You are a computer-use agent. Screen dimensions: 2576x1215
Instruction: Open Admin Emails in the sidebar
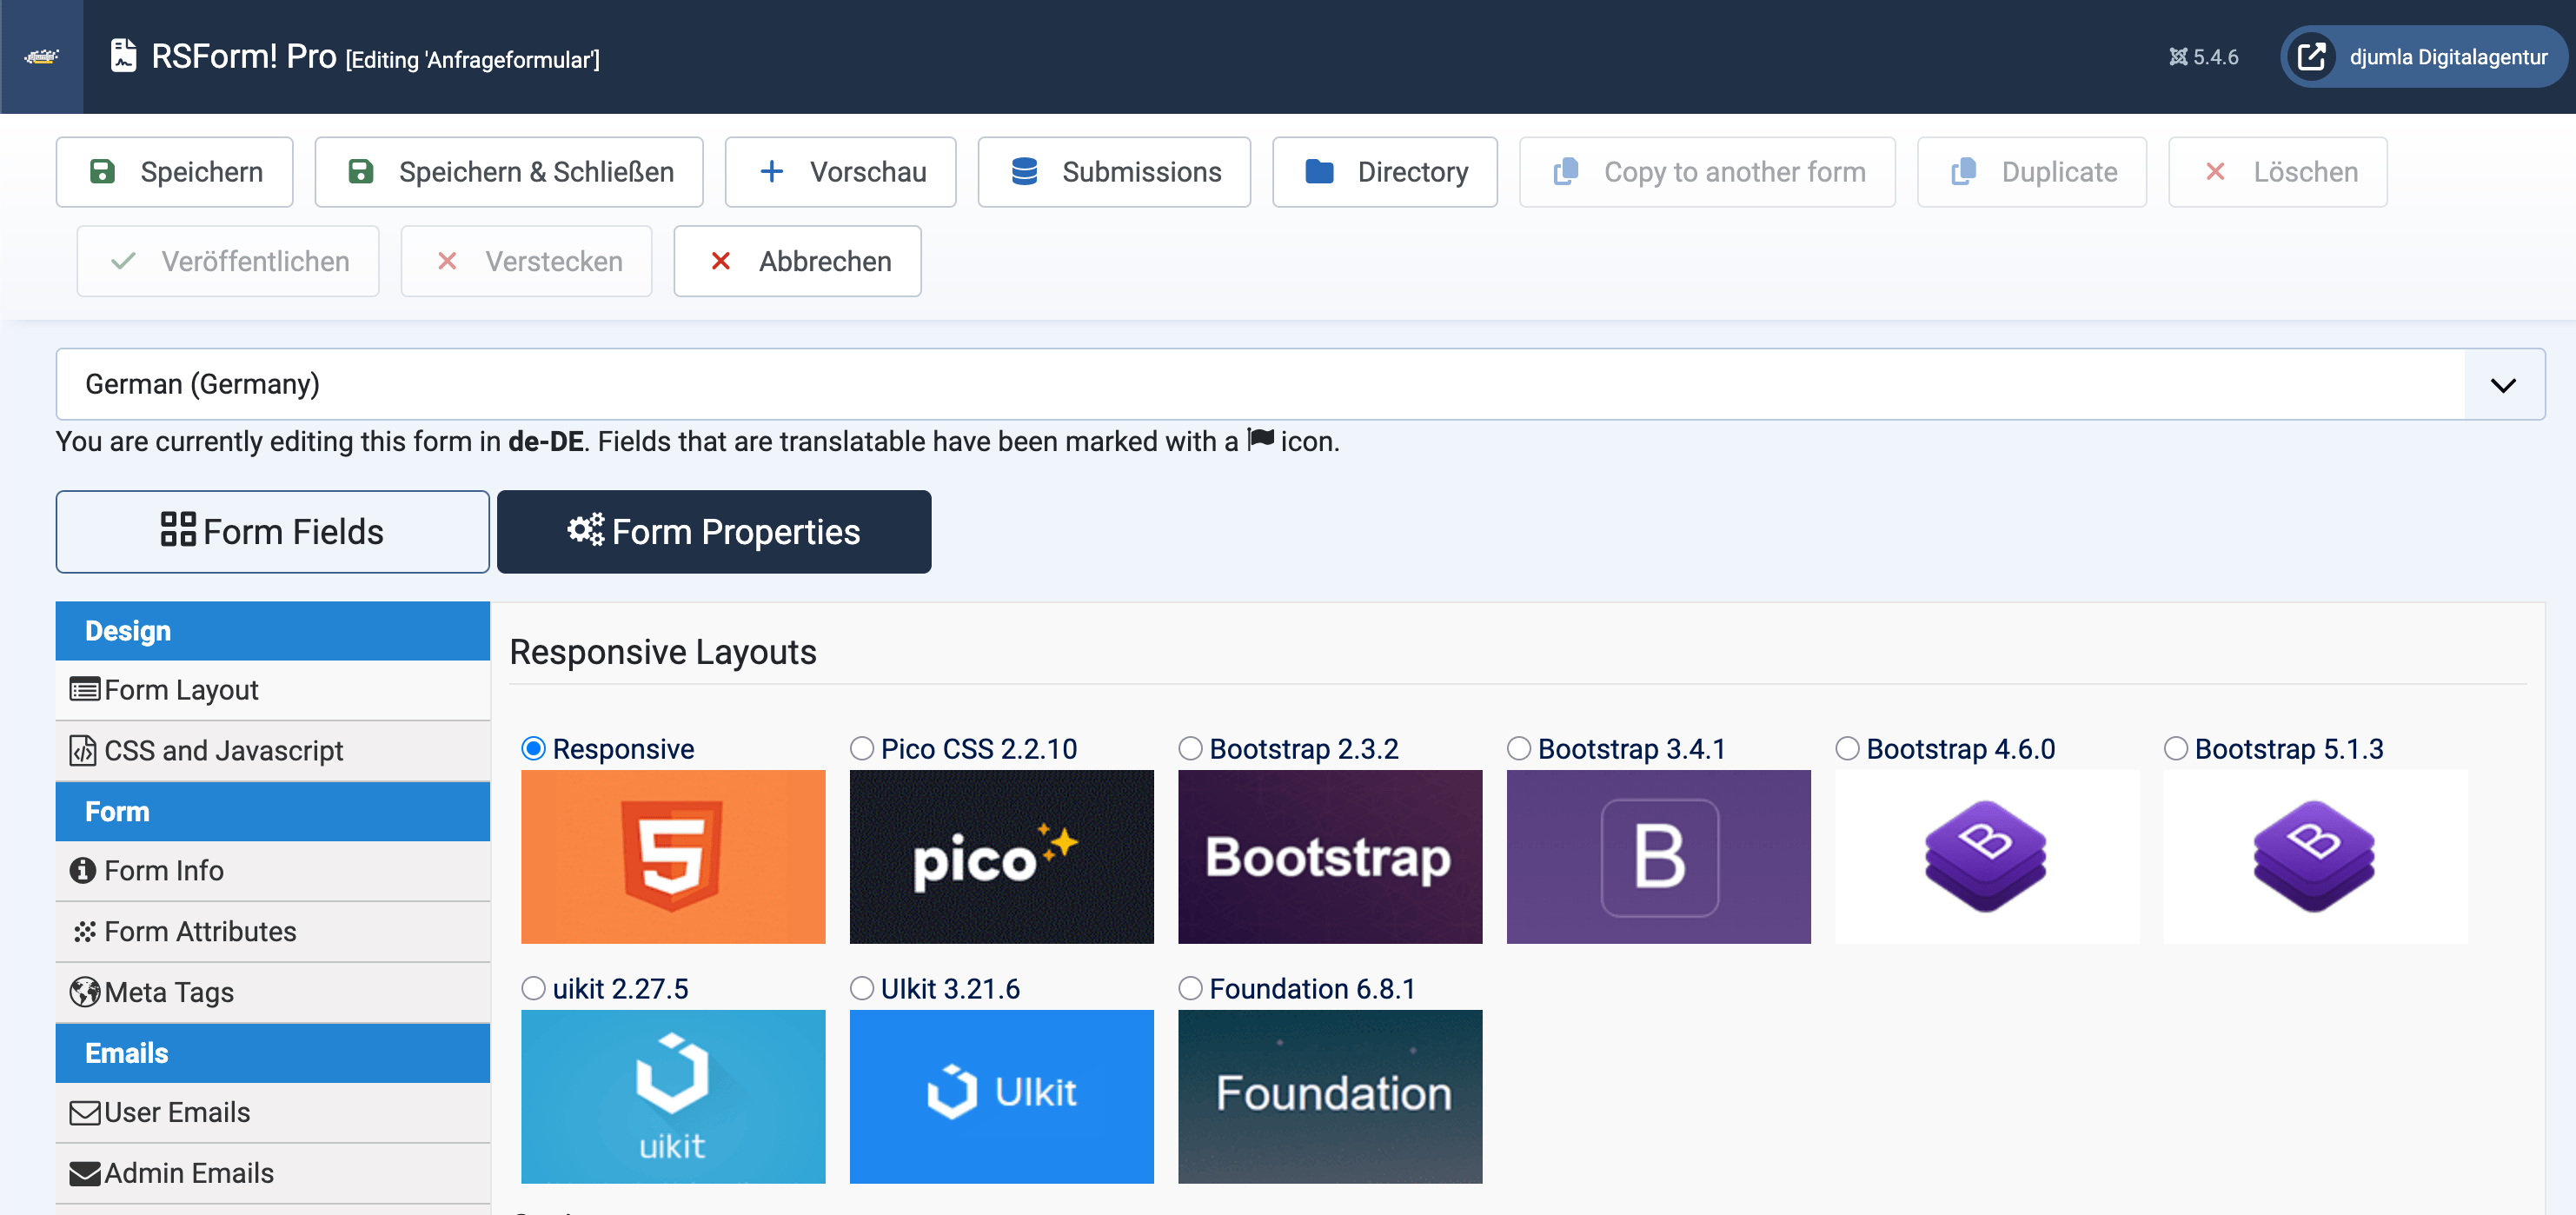tap(273, 1173)
